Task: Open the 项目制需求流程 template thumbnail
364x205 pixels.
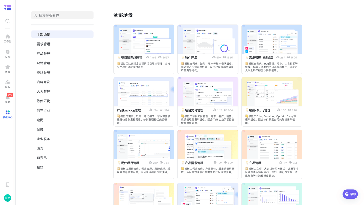Action: point(144,39)
